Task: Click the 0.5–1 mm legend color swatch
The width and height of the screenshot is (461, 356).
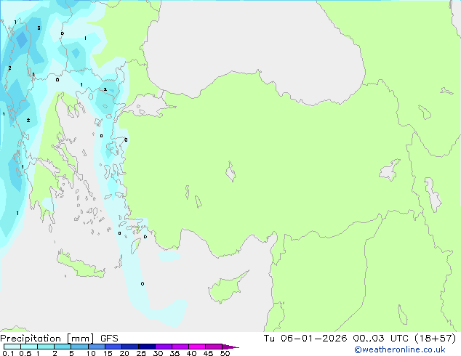Action: [x=29, y=347]
